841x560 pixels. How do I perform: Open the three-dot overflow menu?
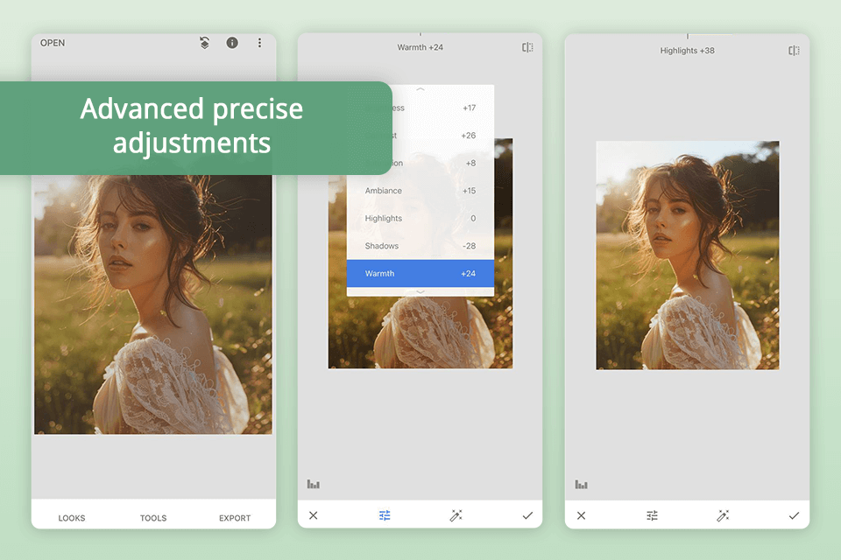tap(259, 43)
